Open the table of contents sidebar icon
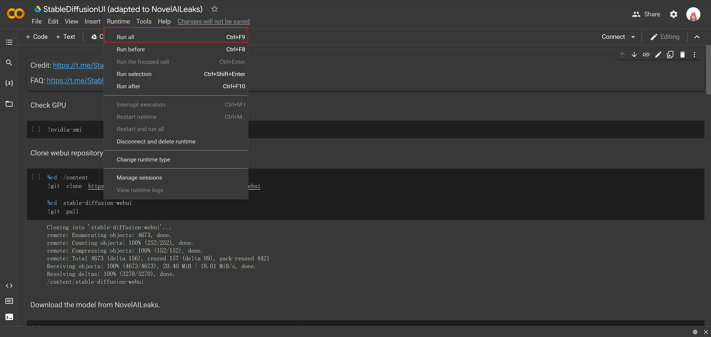The image size is (711, 337). point(9,42)
